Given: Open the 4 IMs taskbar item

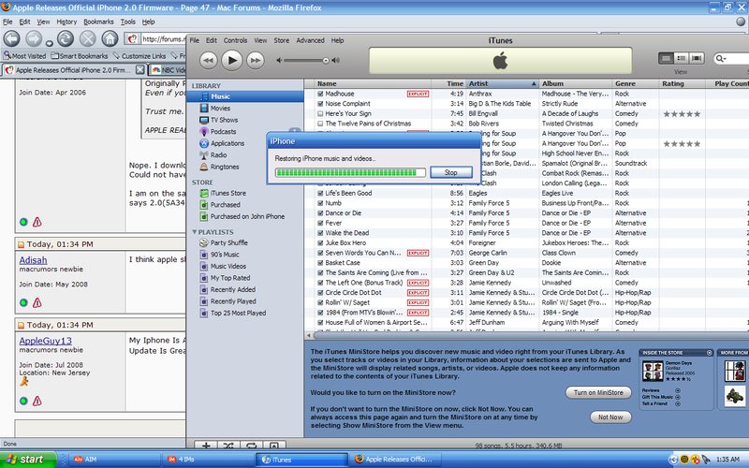Looking at the screenshot, I should tap(208, 460).
